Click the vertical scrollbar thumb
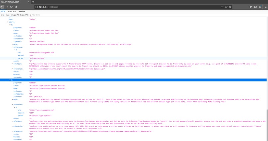The width and height of the screenshot is (268, 141). click(267, 125)
